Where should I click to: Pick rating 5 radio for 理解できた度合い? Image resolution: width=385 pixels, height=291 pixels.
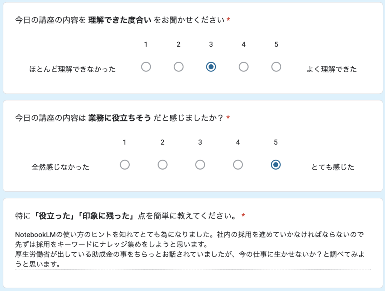(x=276, y=67)
